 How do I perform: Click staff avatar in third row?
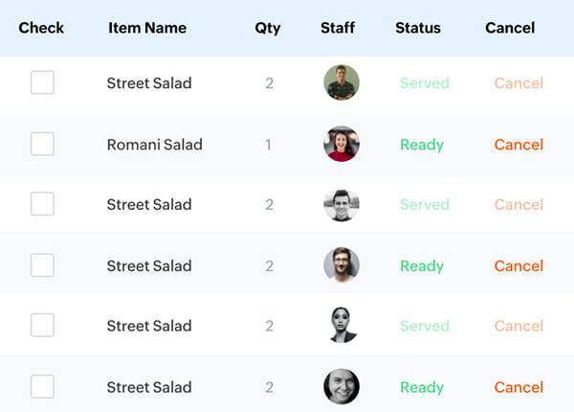342,205
